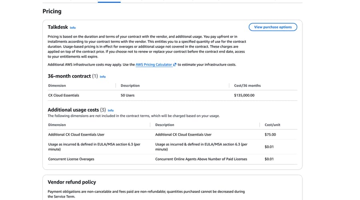Click the external link icon after AWS Pricing Calculator
360x200 pixels.
click(x=175, y=64)
